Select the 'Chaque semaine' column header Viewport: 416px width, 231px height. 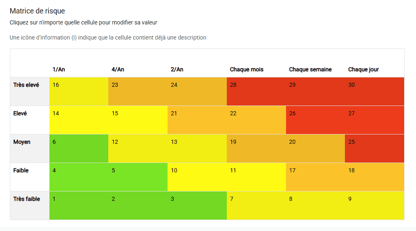(x=310, y=69)
